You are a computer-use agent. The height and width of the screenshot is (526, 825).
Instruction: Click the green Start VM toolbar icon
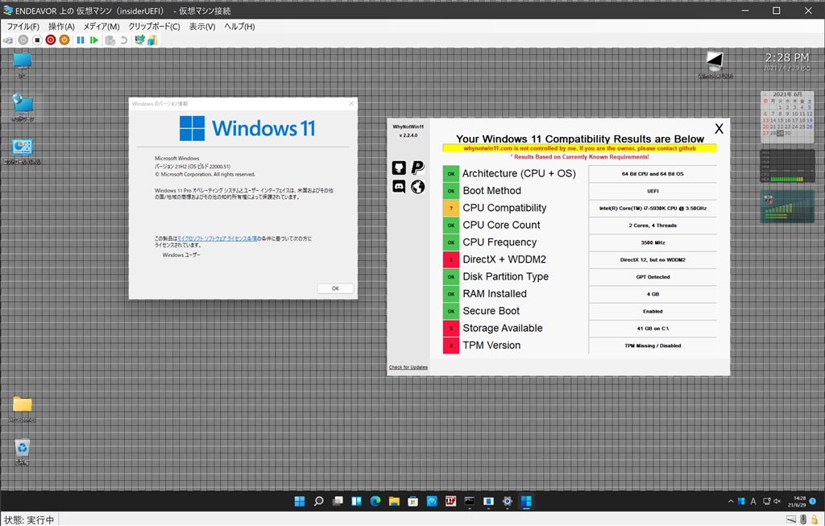coord(94,39)
